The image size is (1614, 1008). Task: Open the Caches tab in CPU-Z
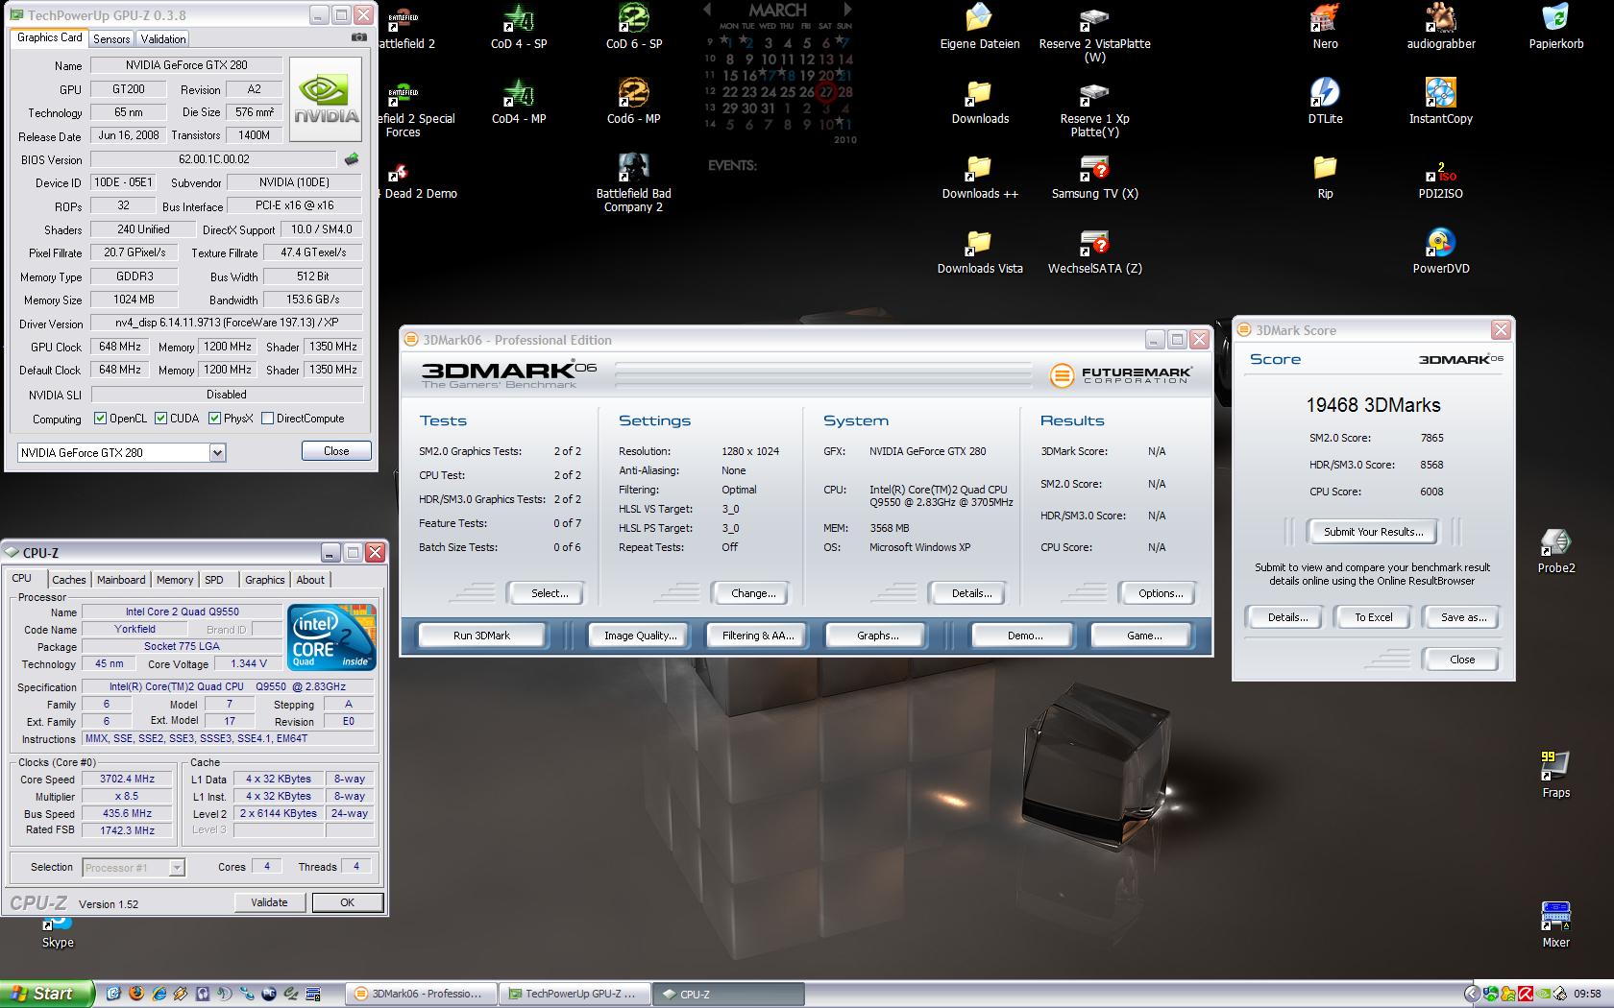pyautogui.click(x=69, y=580)
